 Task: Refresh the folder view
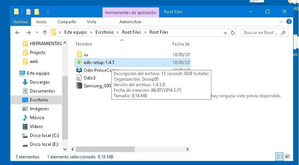tap(233, 33)
